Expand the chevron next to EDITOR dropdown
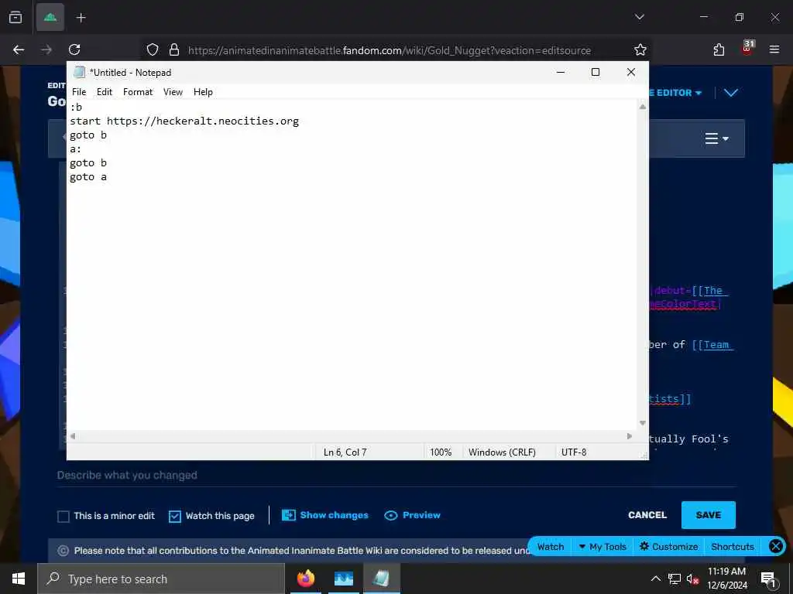793x594 pixels. [731, 93]
